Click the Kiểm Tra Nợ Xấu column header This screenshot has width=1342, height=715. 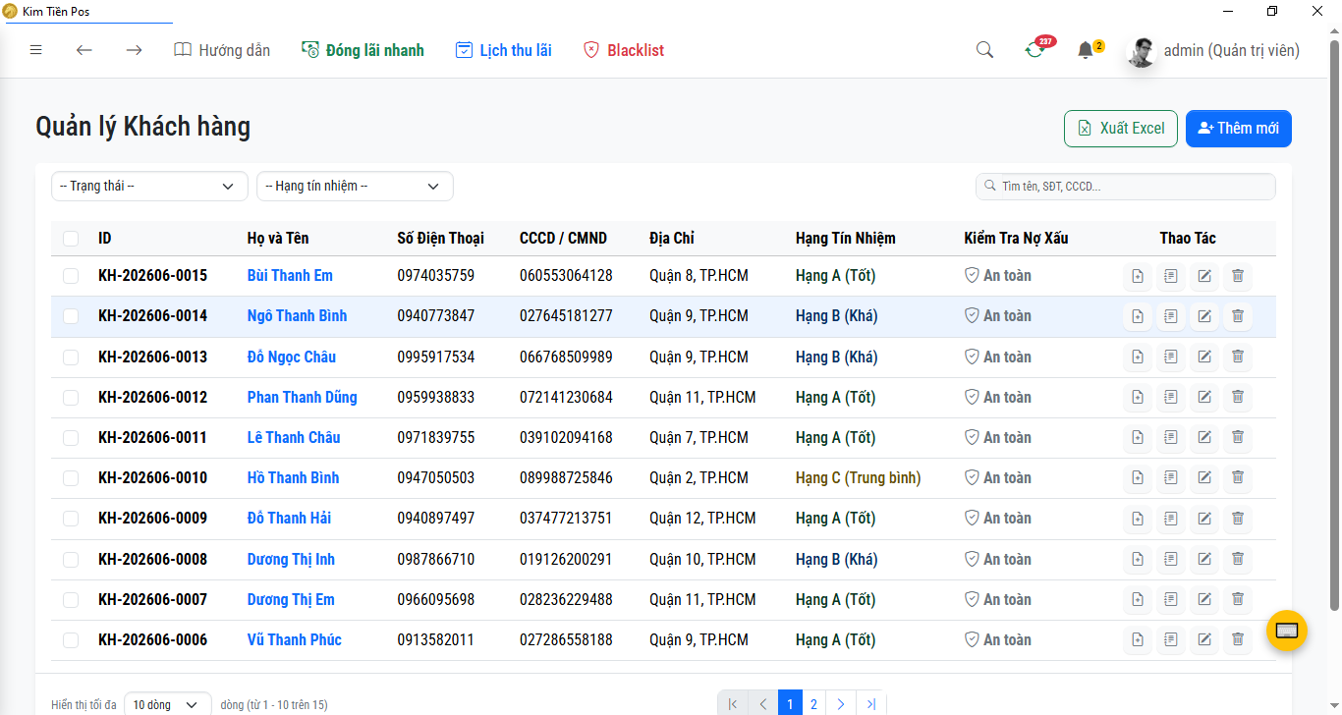[x=1016, y=238]
